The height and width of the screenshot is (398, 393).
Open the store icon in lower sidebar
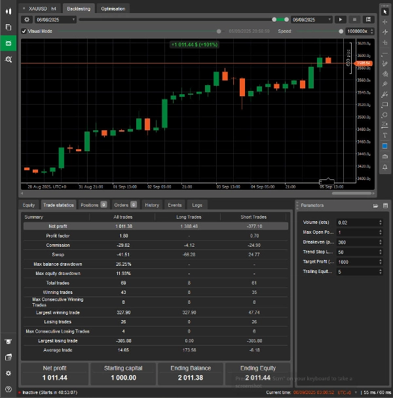pos(9,342)
